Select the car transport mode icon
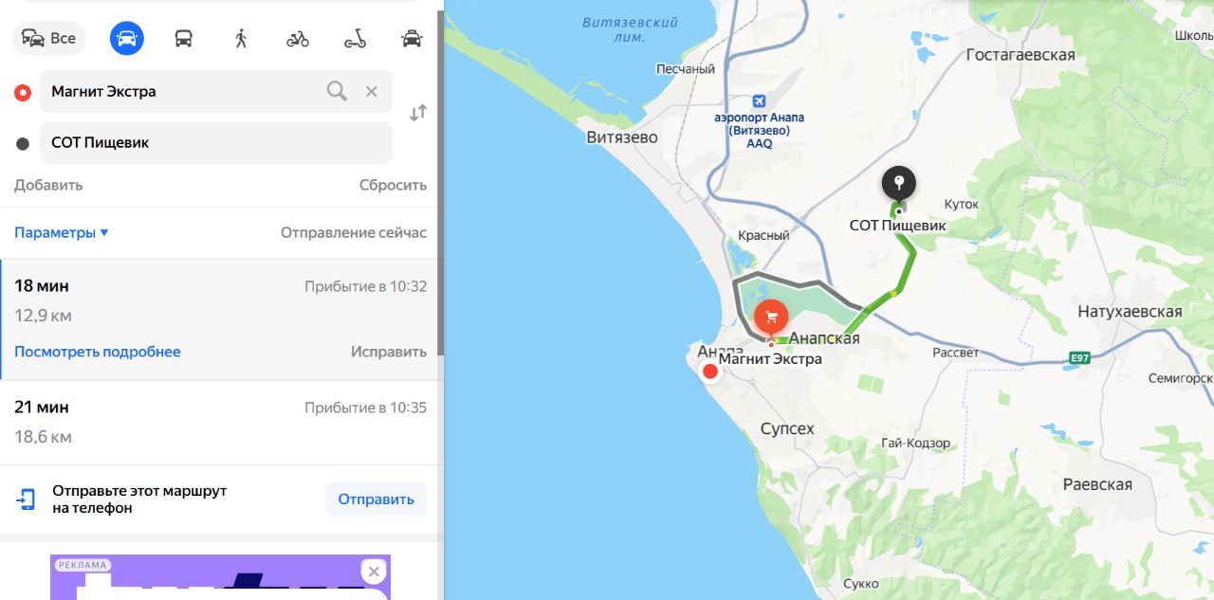The image size is (1214, 600). (x=127, y=39)
